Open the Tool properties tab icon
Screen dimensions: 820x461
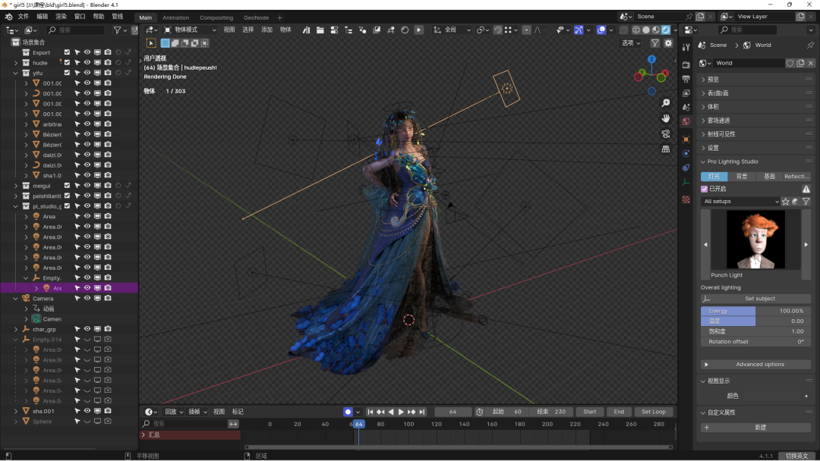(686, 47)
